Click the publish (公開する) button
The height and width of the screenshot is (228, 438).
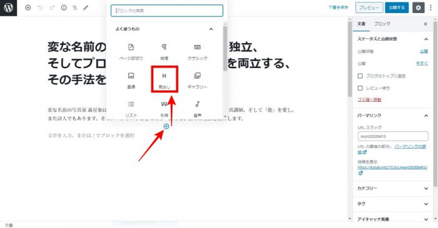click(397, 7)
